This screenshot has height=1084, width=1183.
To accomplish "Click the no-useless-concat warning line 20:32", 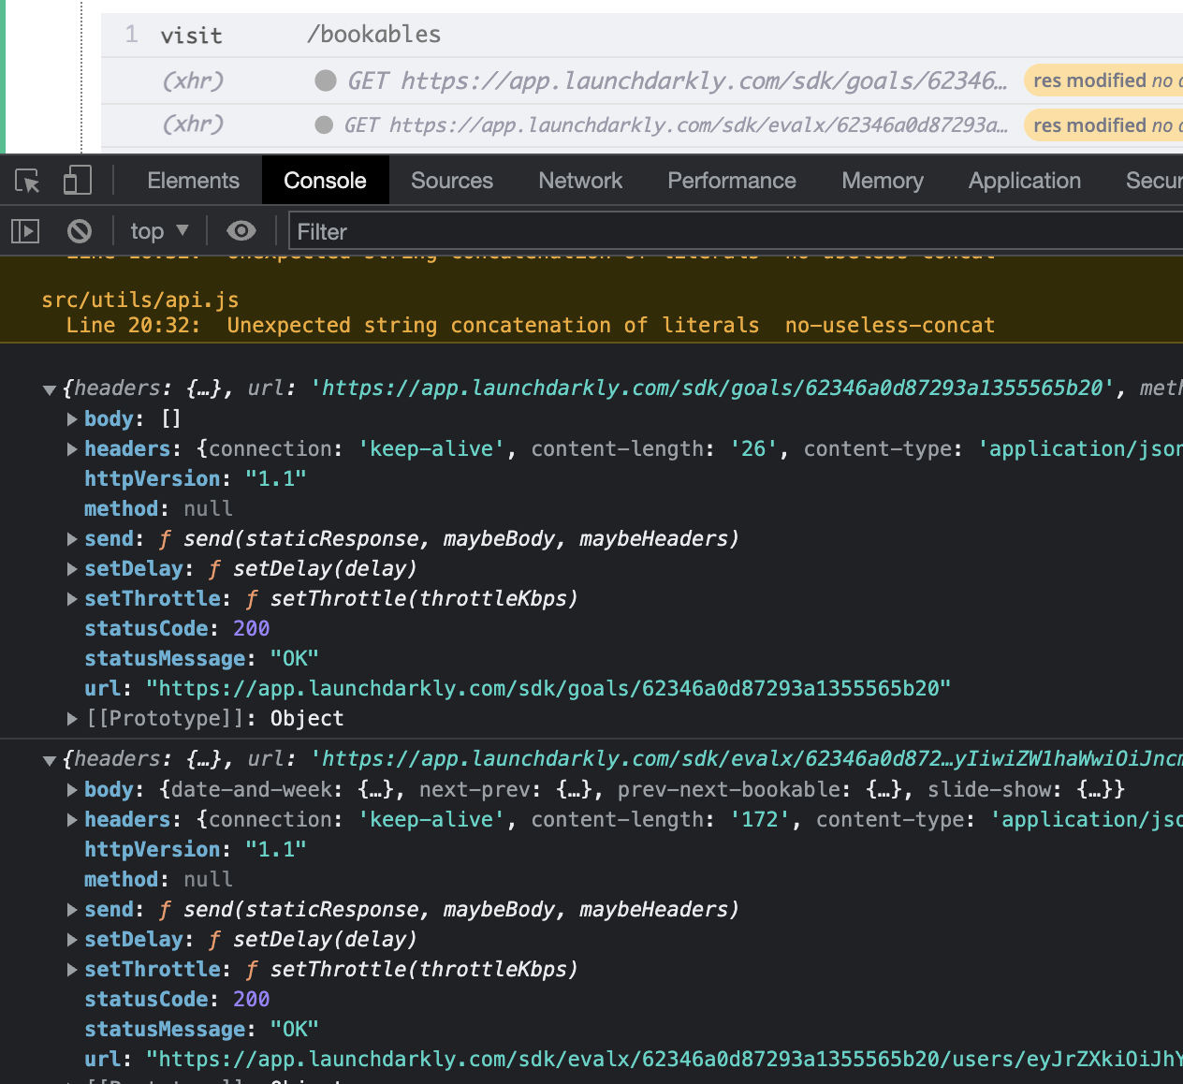I will pyautogui.click(x=531, y=326).
